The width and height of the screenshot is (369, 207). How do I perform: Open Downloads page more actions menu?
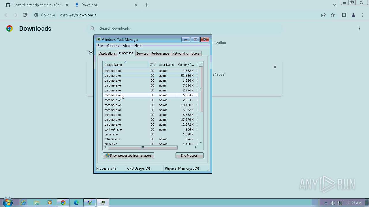[x=359, y=28]
